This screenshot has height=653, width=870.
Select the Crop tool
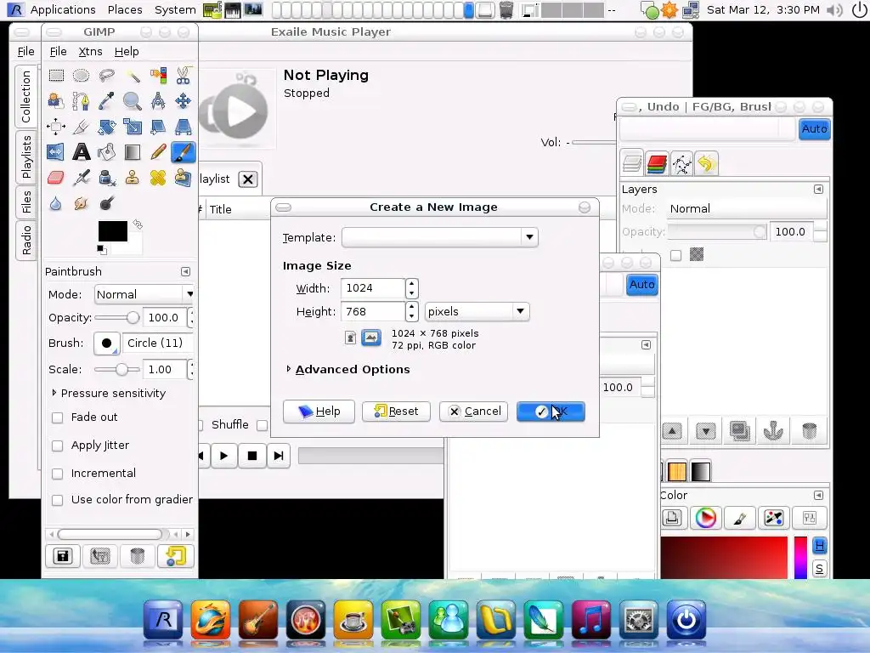81,127
